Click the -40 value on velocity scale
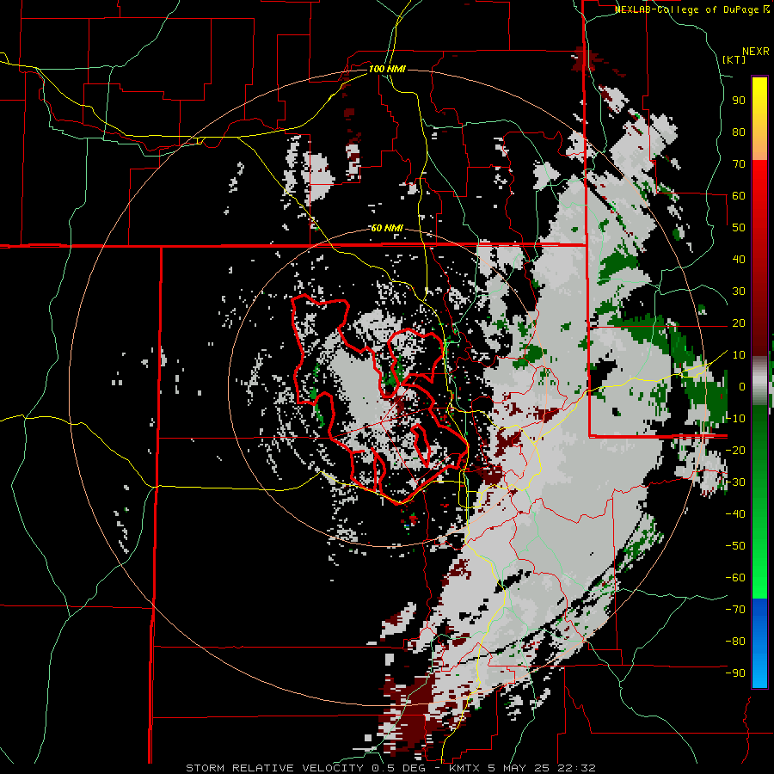The width and height of the screenshot is (774, 774). [735, 514]
